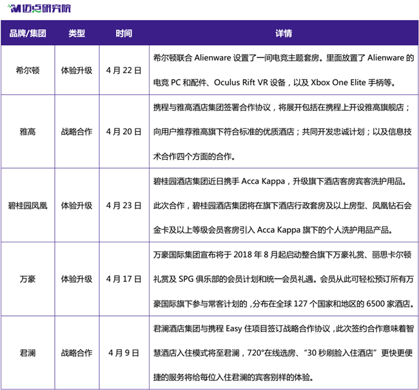The height and width of the screenshot is (390, 419).
Task: Click the 碧桂园凤凰 brand cell
Action: coord(28,205)
